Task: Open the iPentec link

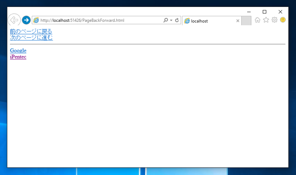Action: (x=18, y=57)
